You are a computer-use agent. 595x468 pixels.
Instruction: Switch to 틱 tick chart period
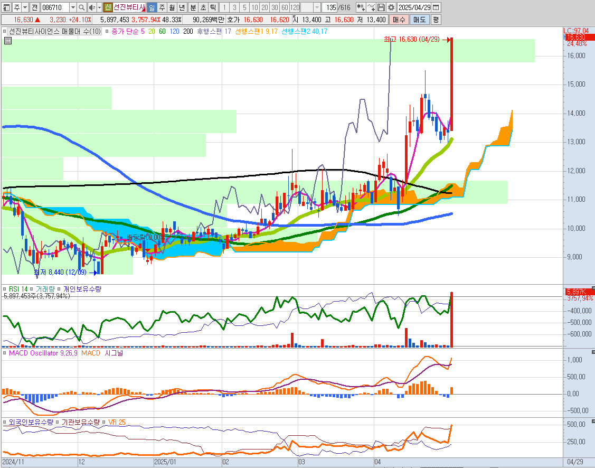click(x=213, y=7)
